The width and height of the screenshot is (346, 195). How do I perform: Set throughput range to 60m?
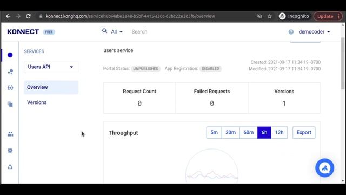[x=249, y=132]
